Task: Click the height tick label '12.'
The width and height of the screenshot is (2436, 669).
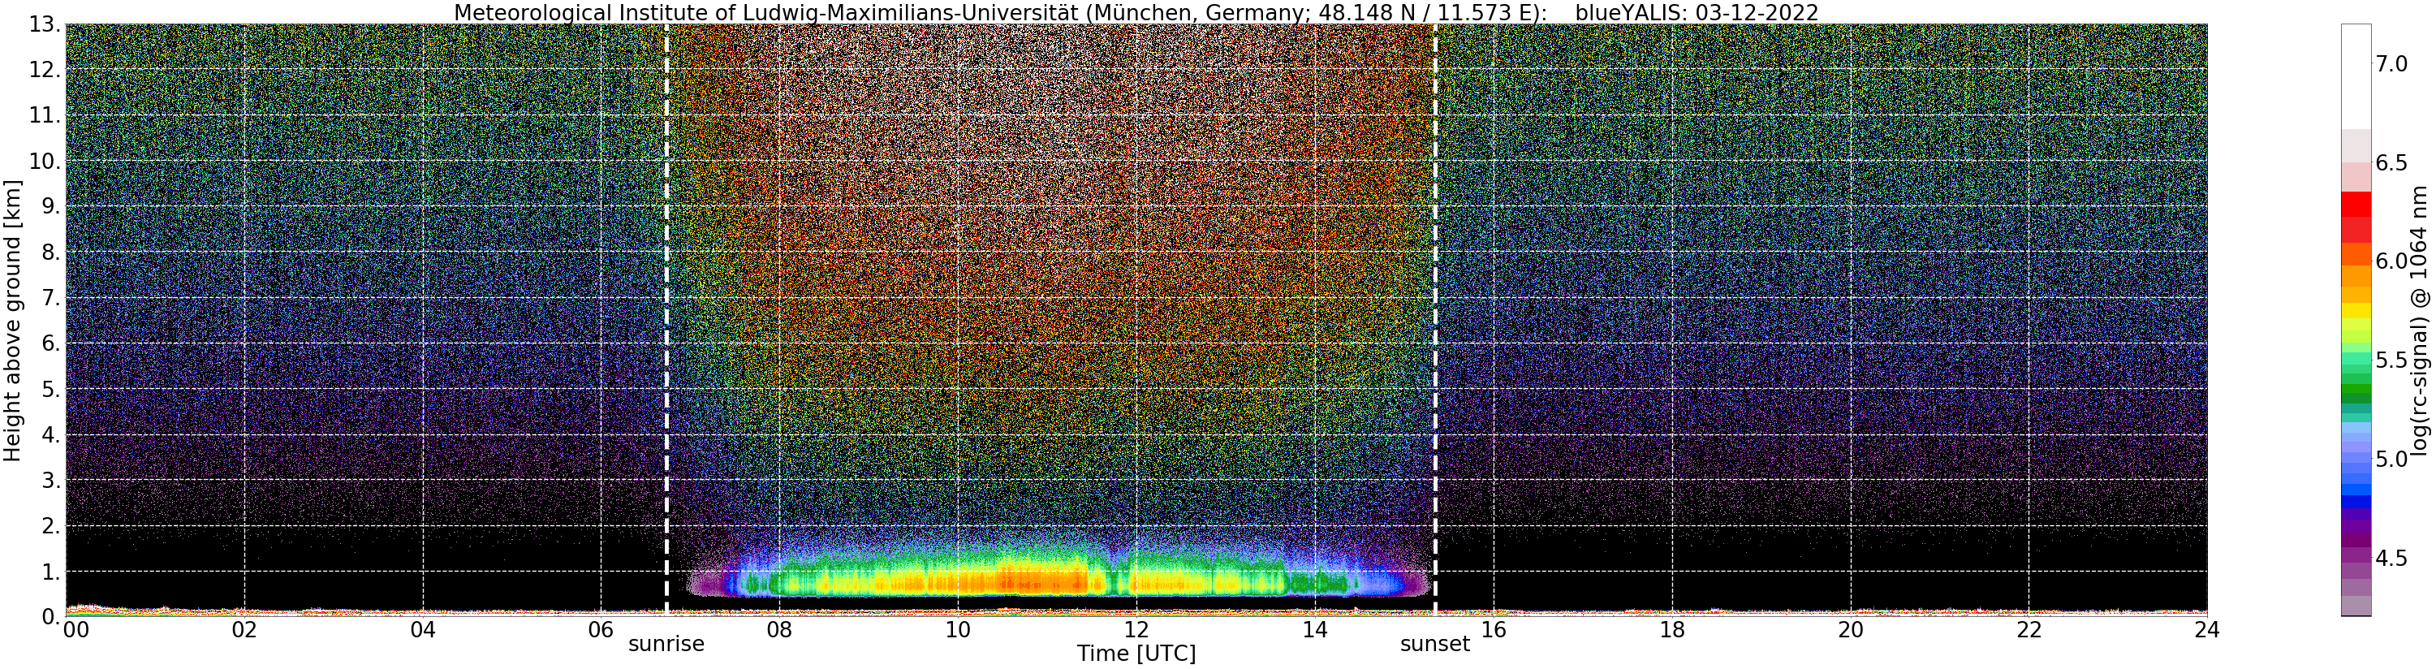Action: tap(44, 70)
